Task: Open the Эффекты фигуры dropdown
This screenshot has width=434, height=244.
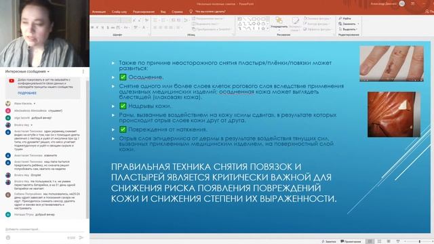Action: (x=317, y=29)
